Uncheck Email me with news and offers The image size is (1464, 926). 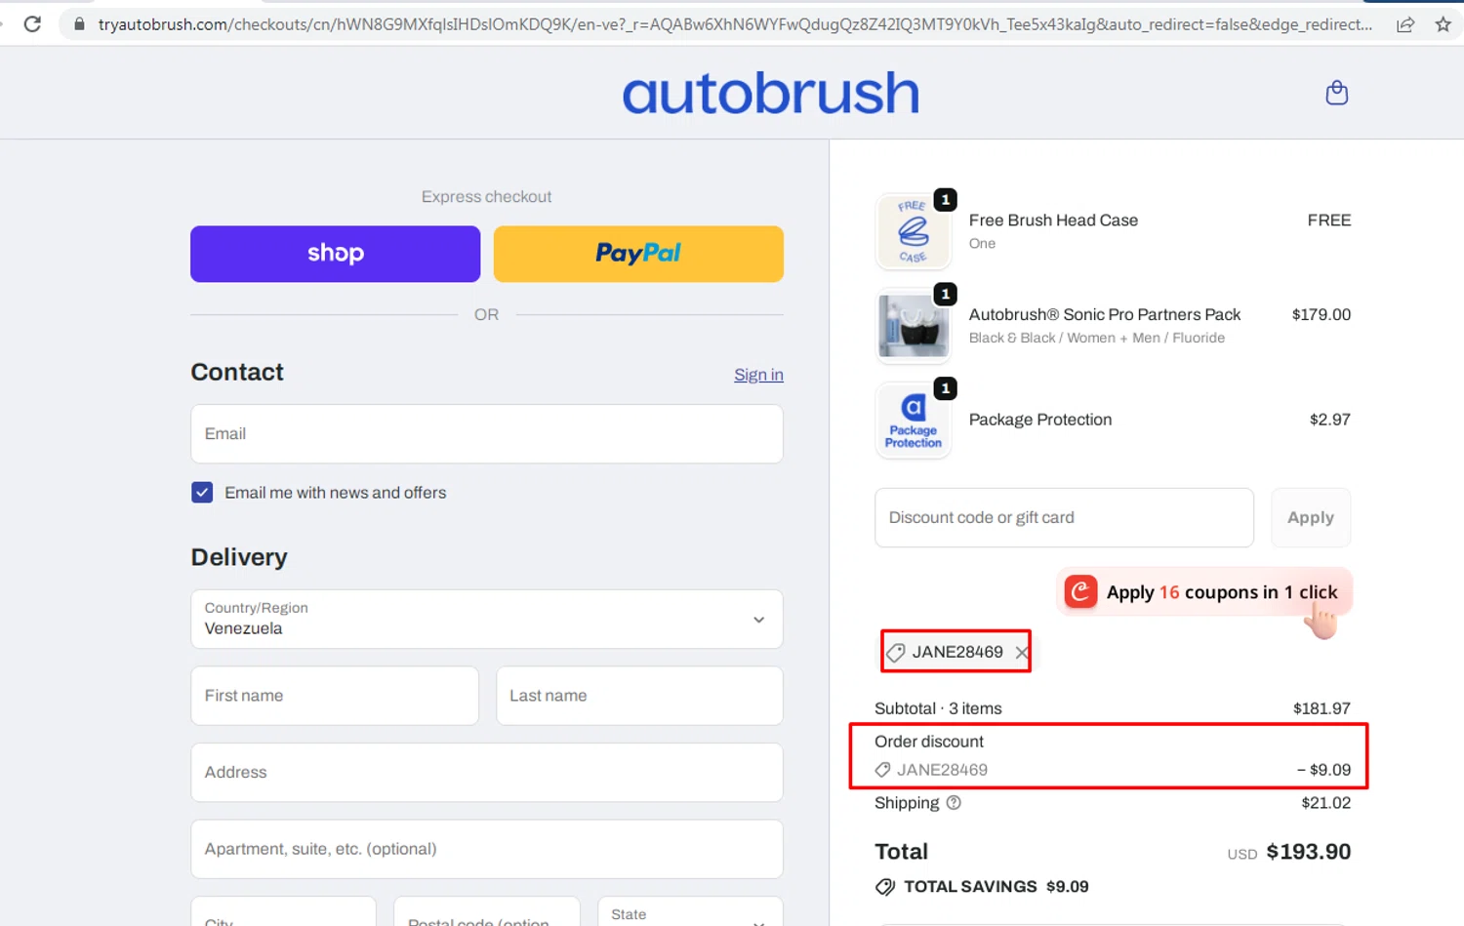click(202, 493)
